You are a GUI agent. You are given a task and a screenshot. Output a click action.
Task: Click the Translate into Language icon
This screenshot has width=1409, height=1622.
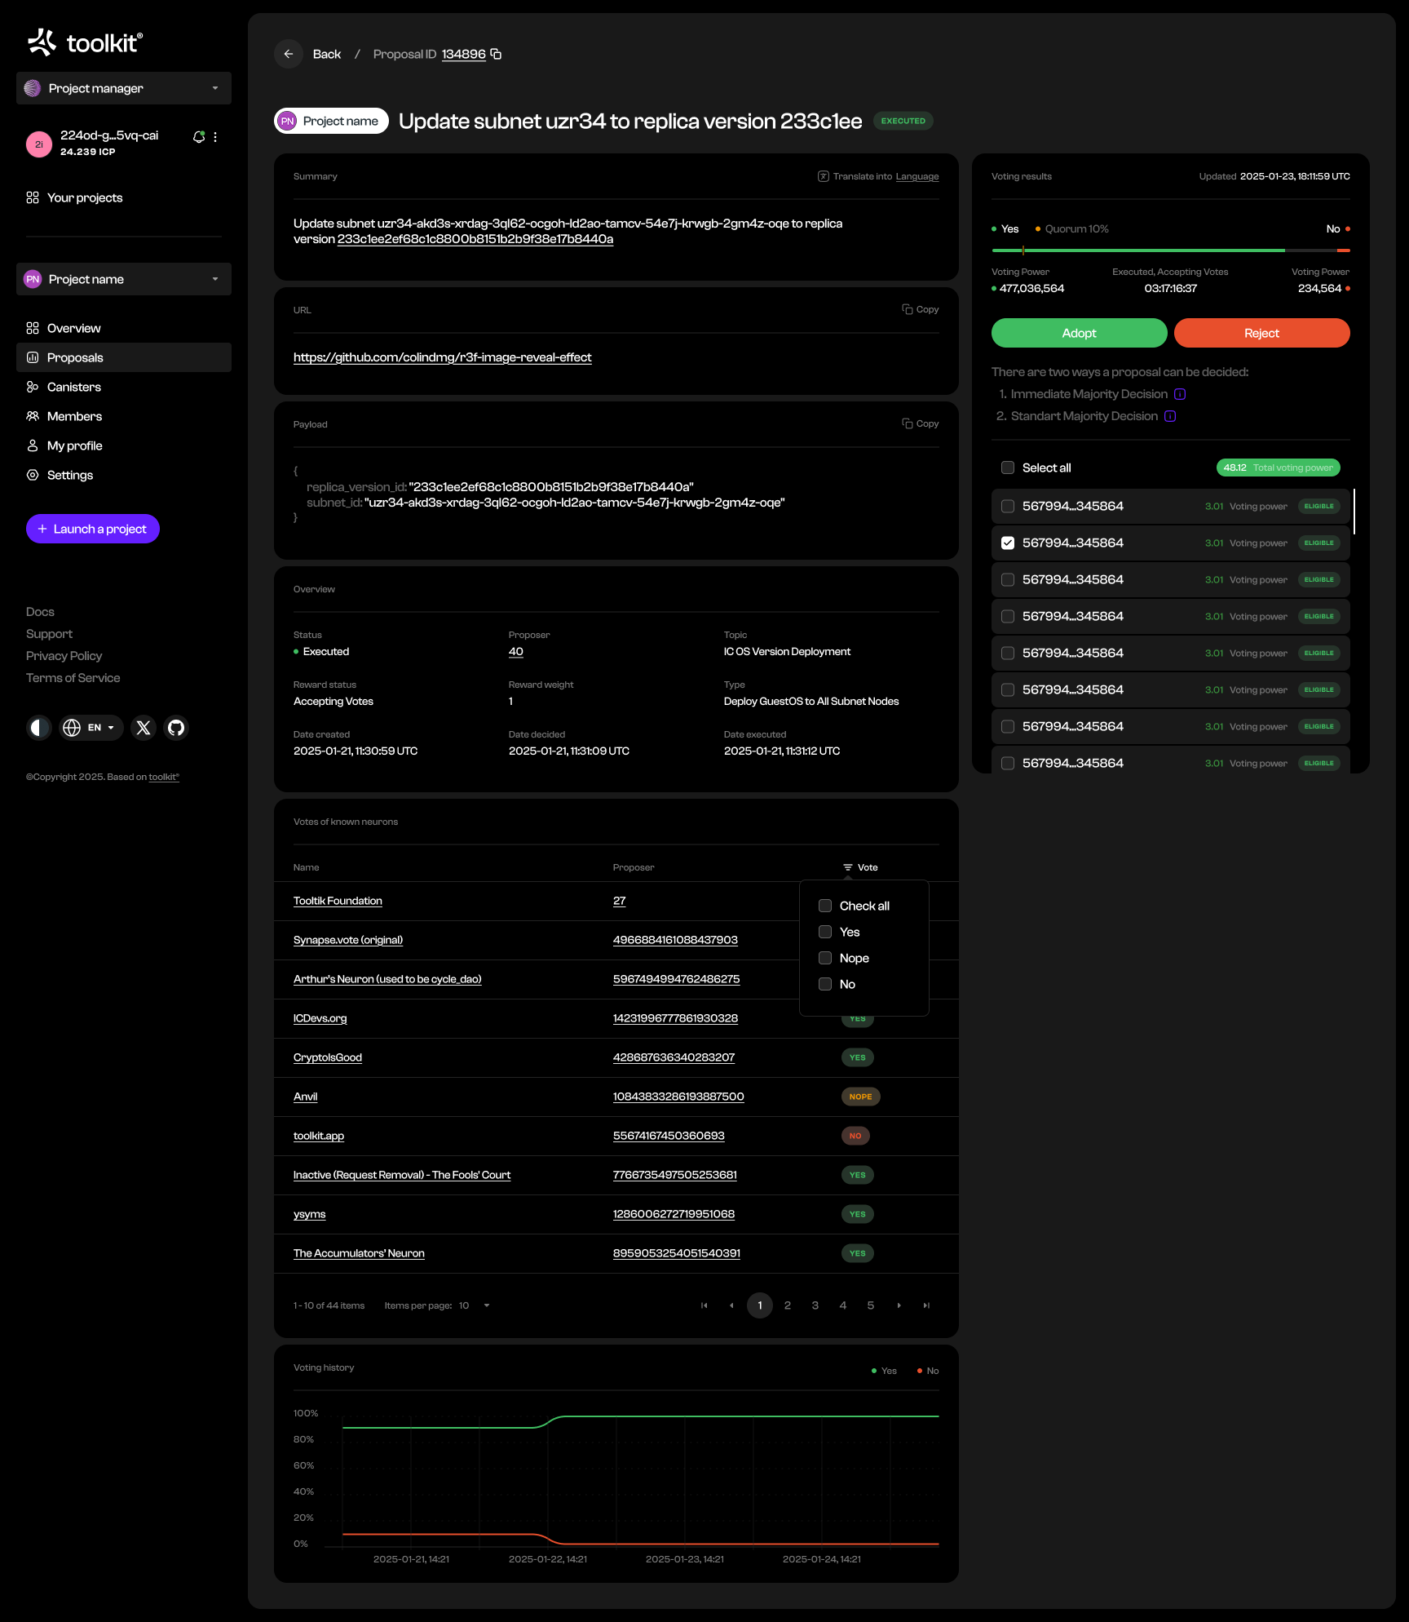click(824, 176)
